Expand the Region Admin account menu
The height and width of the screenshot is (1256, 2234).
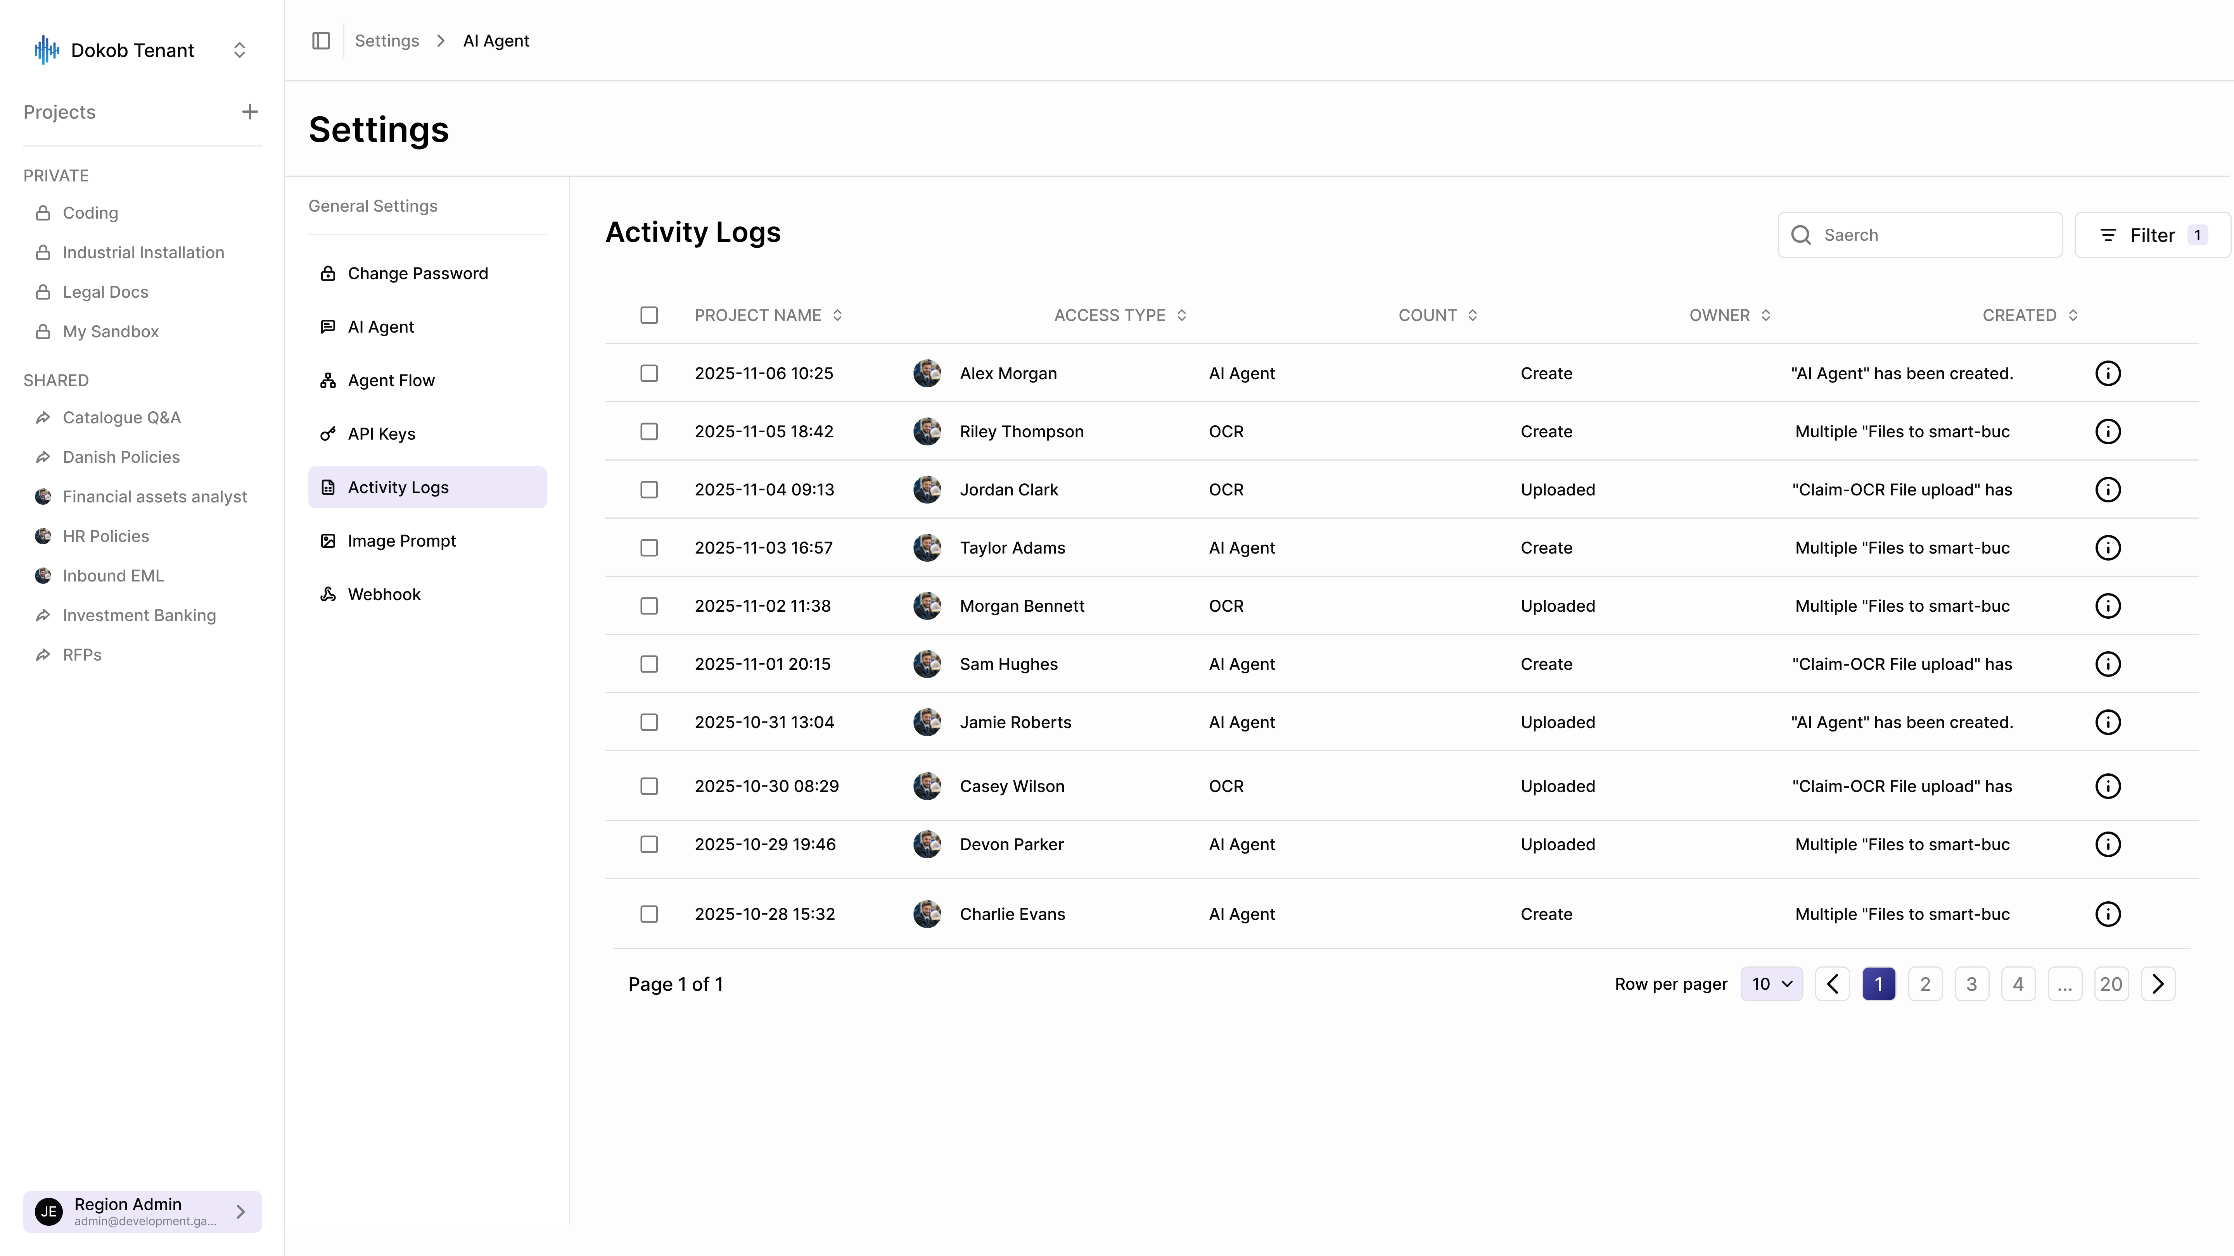tap(142, 1211)
